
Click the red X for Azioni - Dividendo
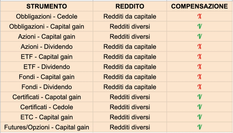(x=200, y=47)
